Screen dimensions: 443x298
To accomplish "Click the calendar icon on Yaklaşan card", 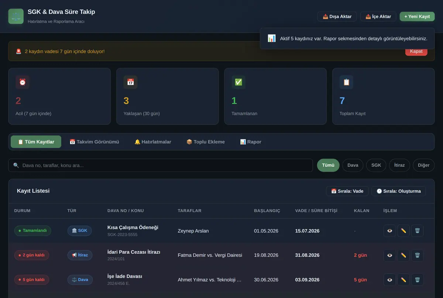I will [130, 82].
